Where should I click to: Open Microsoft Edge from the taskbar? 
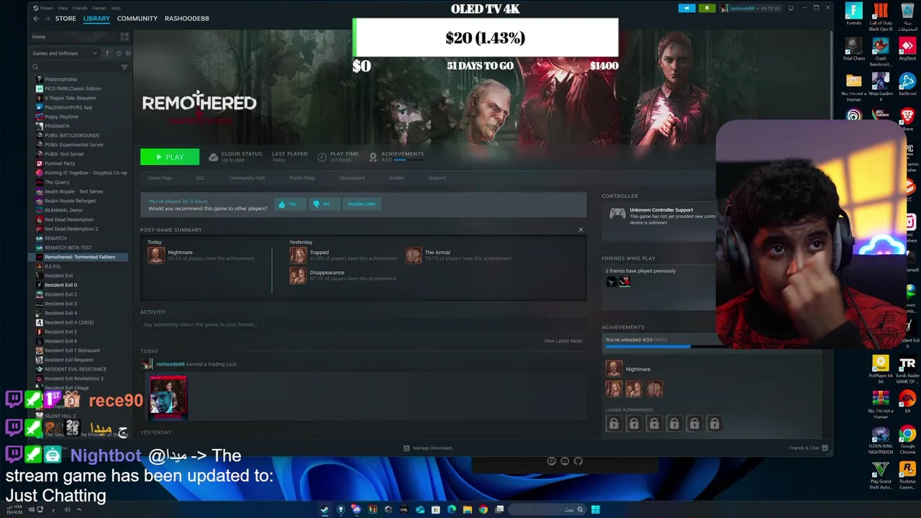(x=451, y=509)
